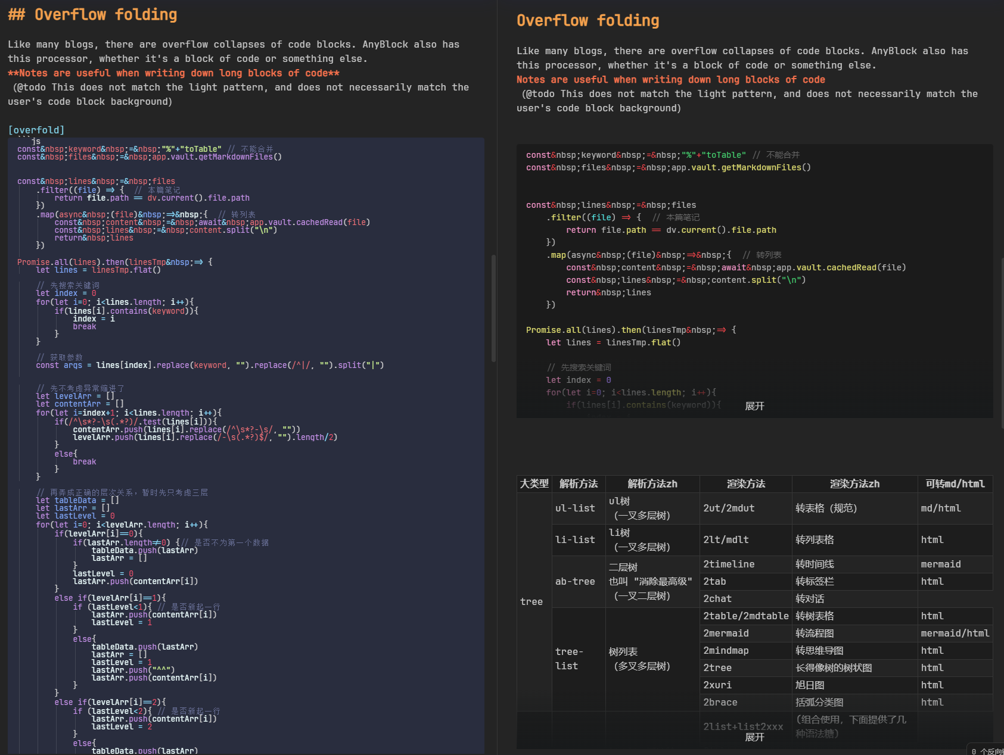Screen dimensions: 1004x755
Task: Click the 渲染方法 column header
Action: pos(745,484)
